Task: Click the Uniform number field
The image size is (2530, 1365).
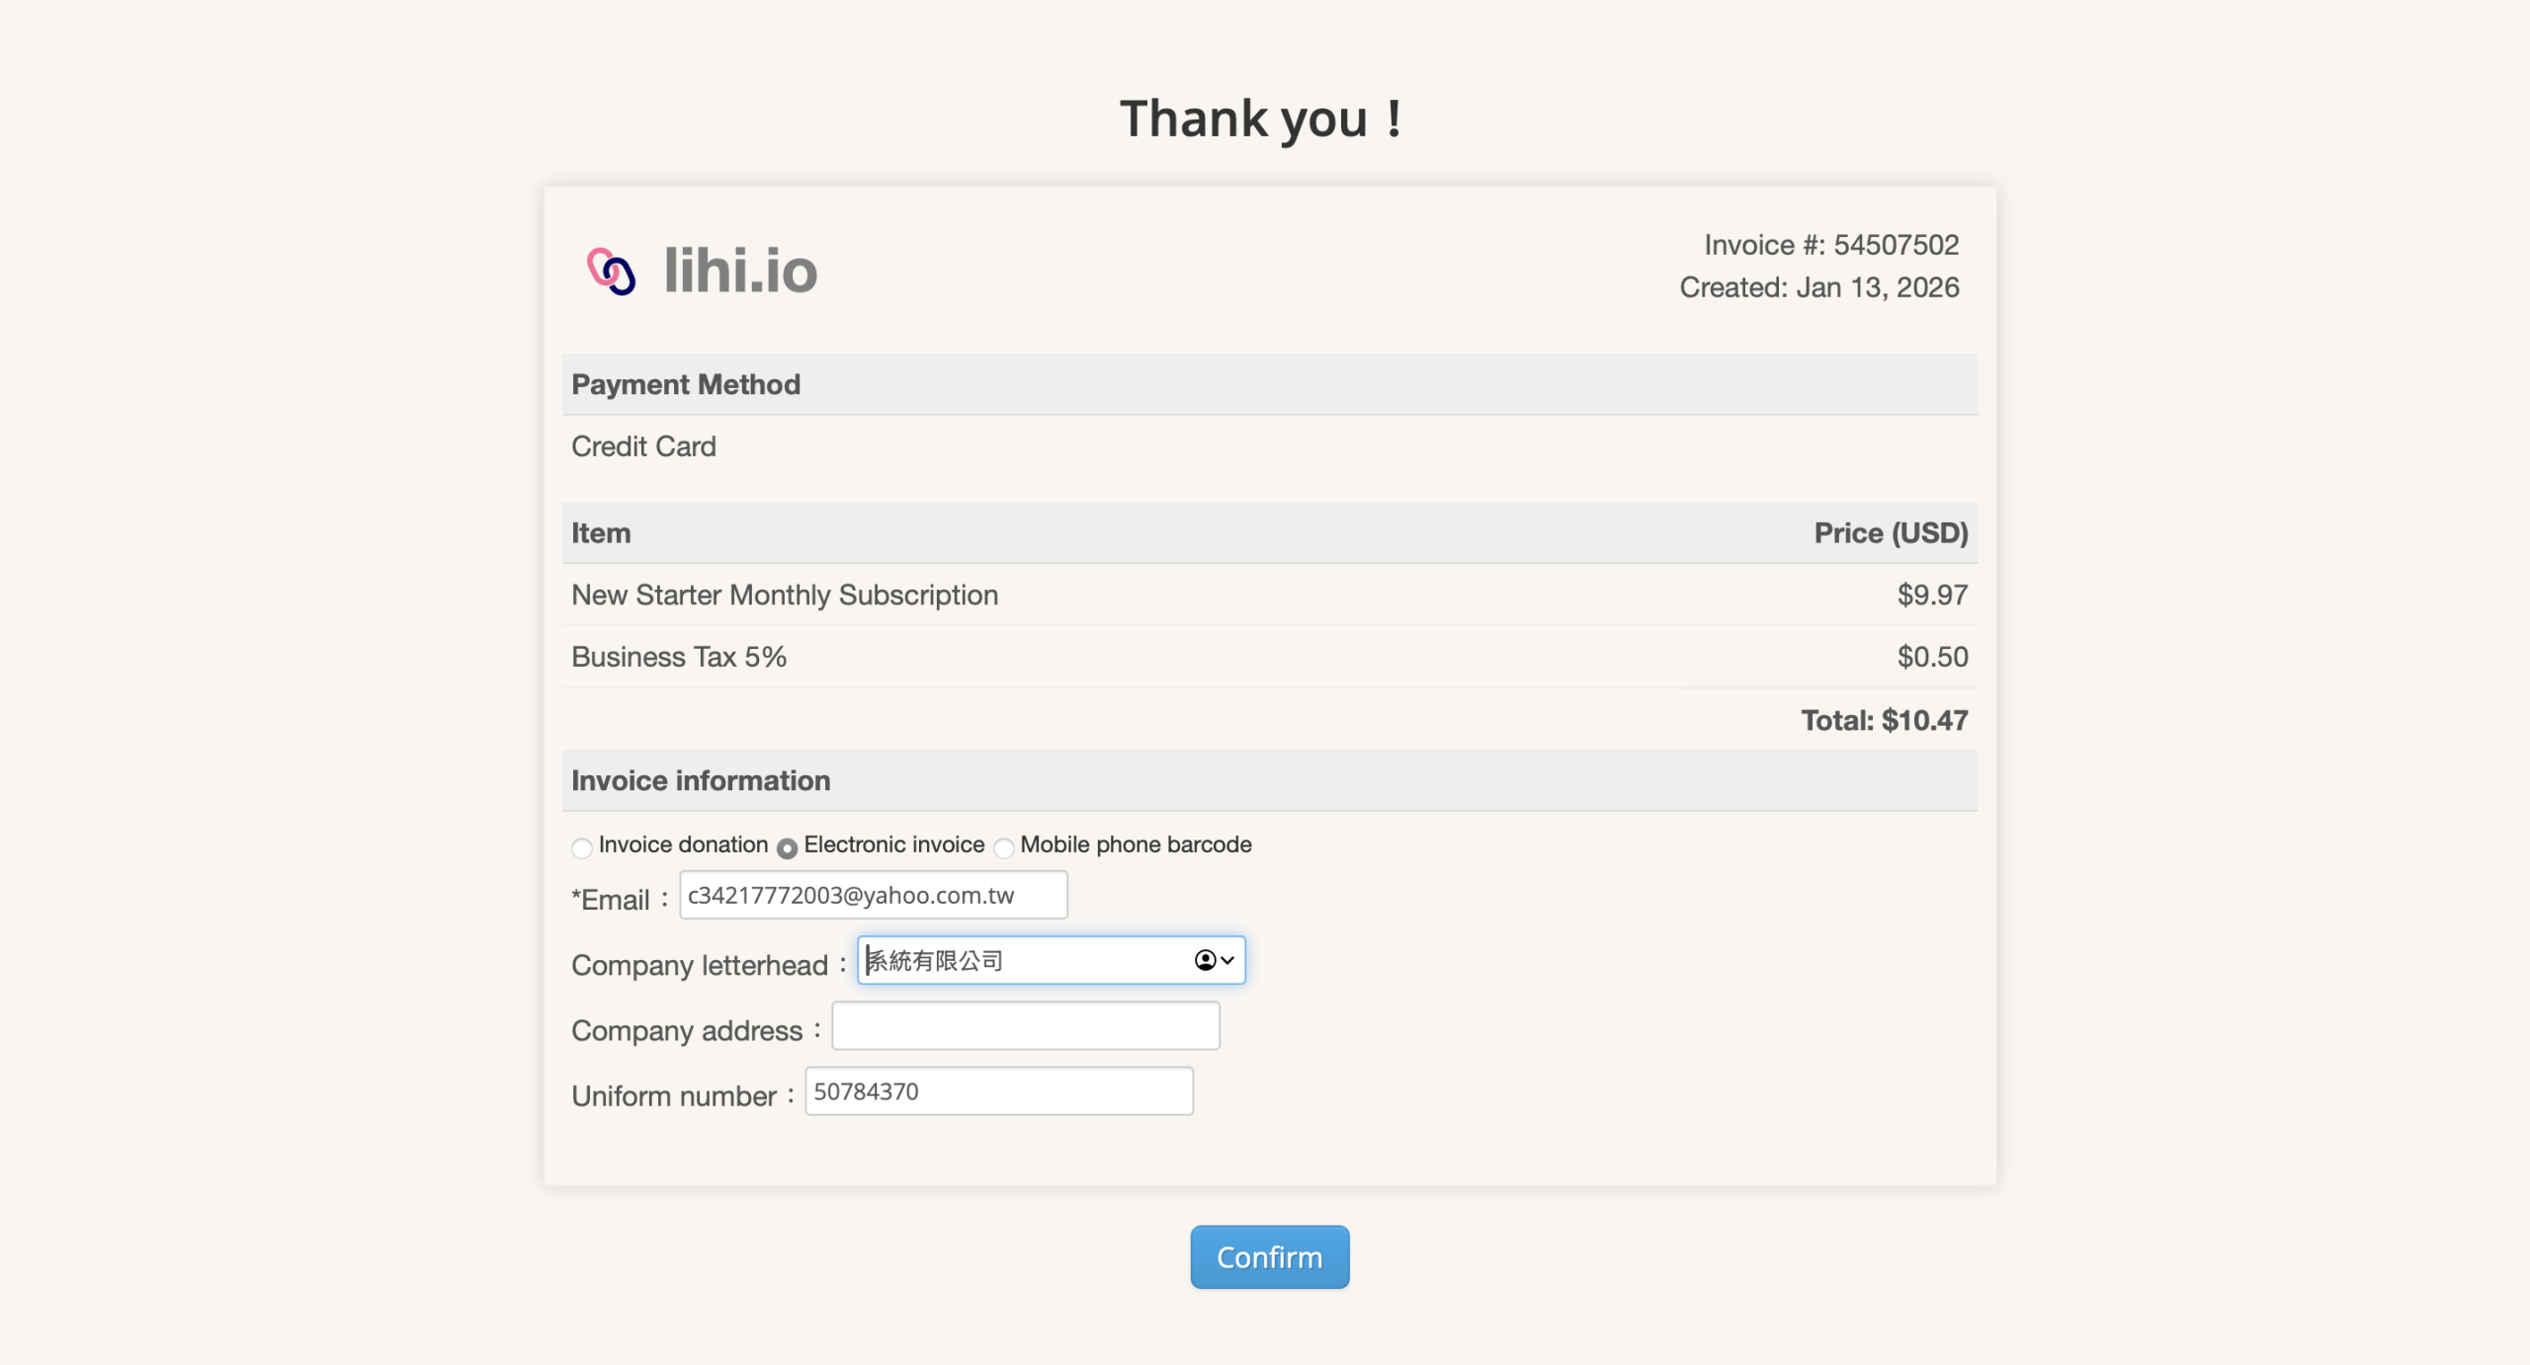Action: 998,1090
